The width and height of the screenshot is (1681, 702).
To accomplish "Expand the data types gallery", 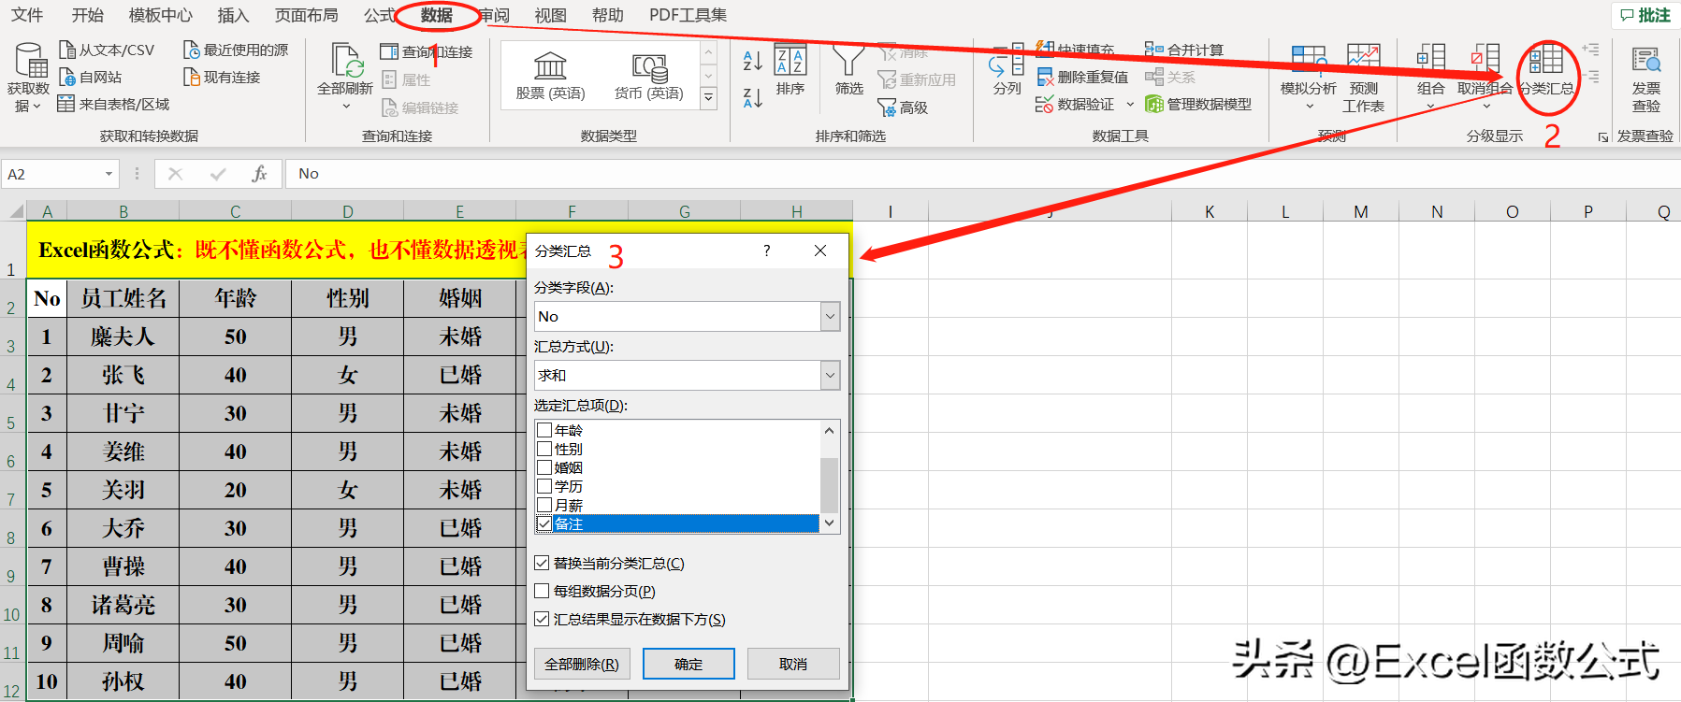I will [708, 96].
